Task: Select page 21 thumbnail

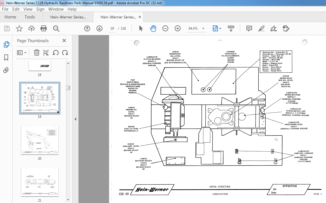Action: [x=40, y=182]
